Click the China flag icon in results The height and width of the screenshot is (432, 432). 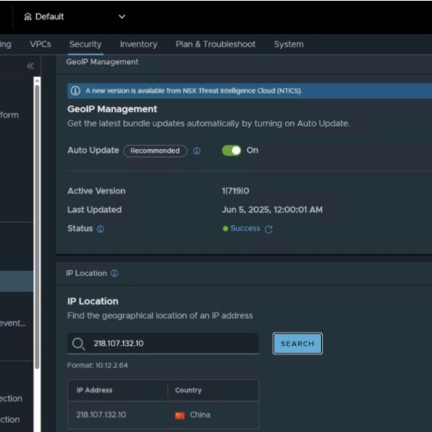179,415
